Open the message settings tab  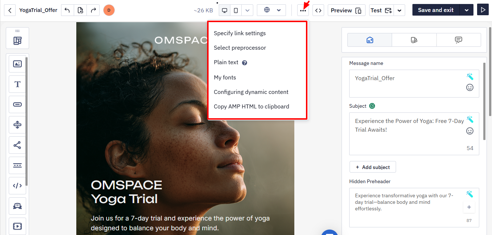[370, 40]
